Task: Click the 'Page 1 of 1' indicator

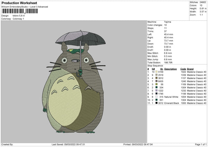Action: click(201, 144)
